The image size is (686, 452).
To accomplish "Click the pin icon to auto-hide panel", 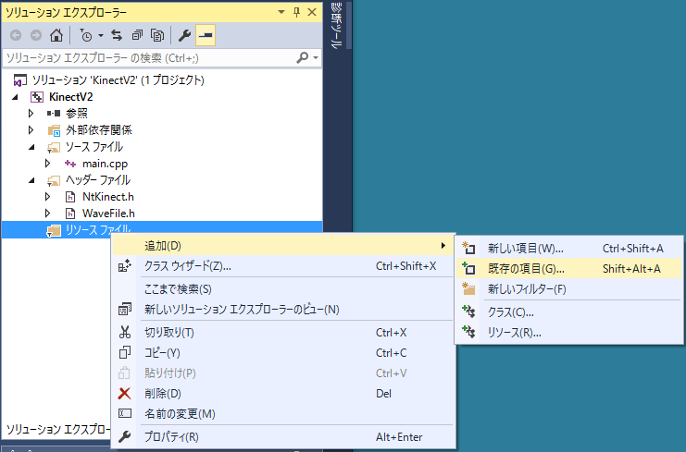I will [296, 12].
